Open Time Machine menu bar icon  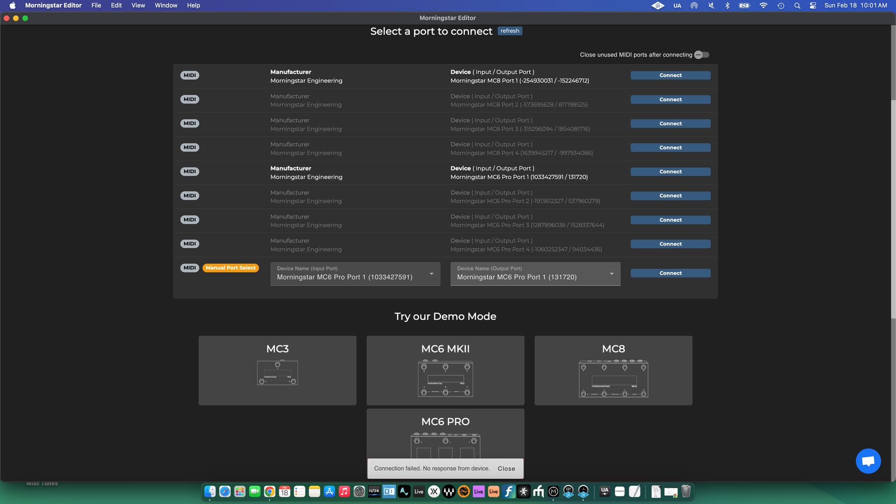[781, 6]
